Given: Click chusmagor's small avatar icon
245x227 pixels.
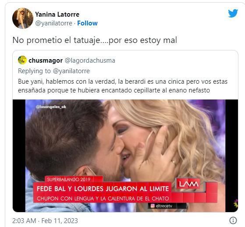Looking at the screenshot, I should pos(22,60).
